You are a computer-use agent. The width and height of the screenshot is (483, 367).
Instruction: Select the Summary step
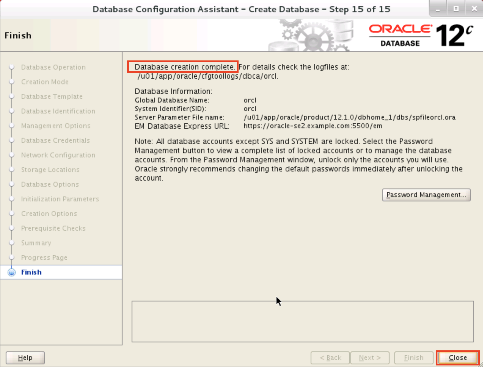tap(36, 243)
